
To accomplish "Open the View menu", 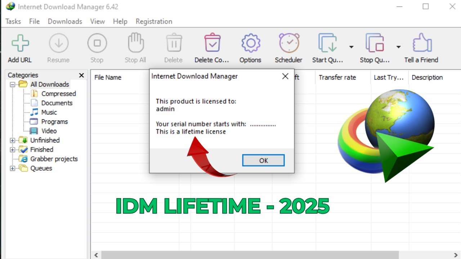I will pyautogui.click(x=97, y=22).
